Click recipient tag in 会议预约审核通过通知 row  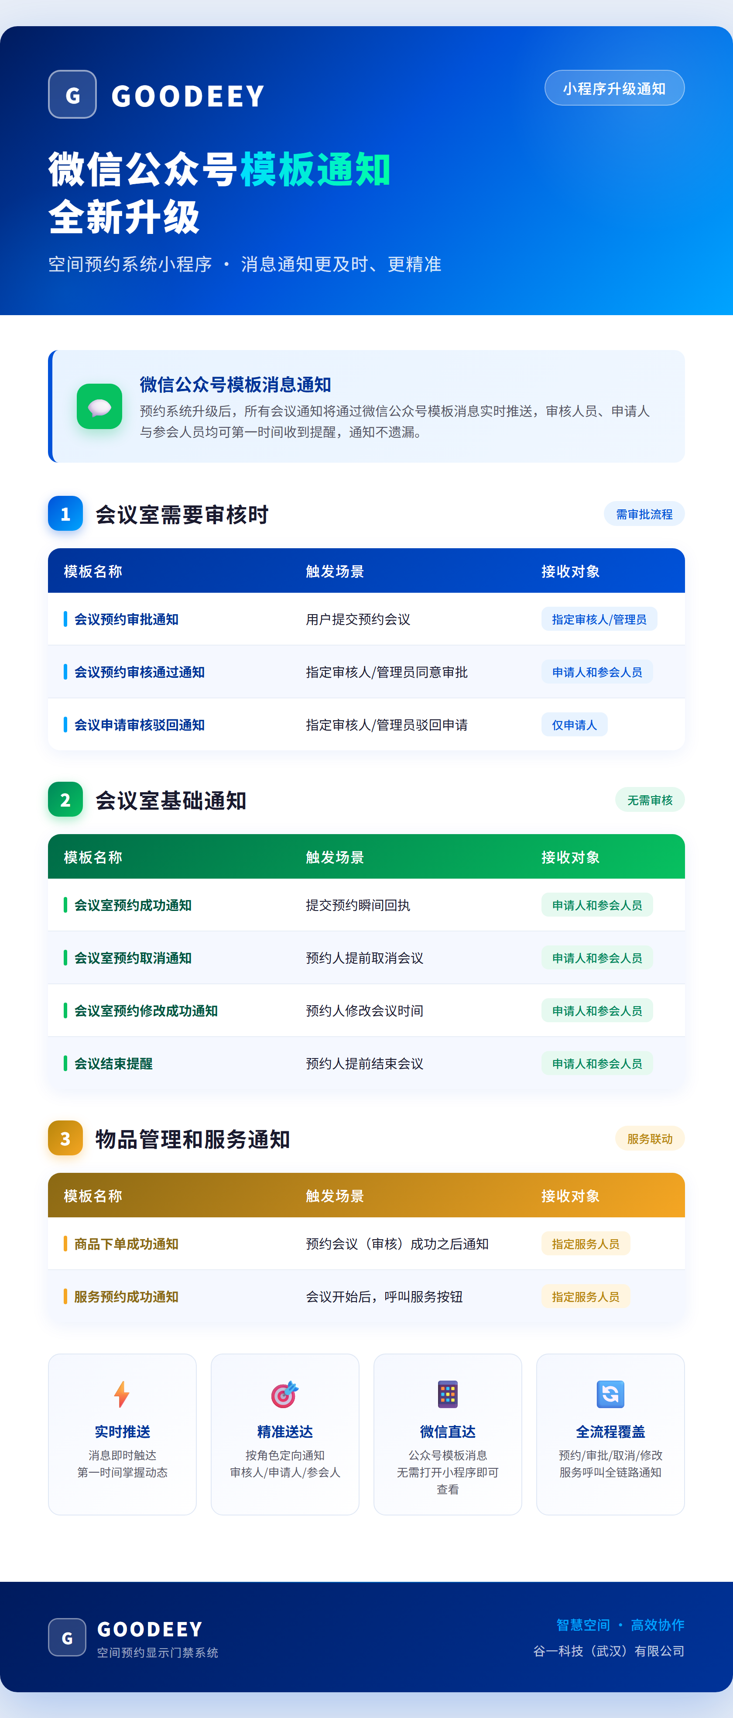(x=597, y=672)
